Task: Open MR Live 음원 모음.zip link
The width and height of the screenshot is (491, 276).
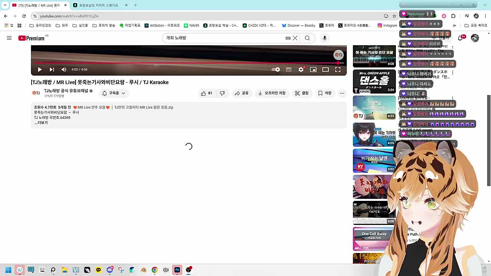Action: tap(144, 107)
